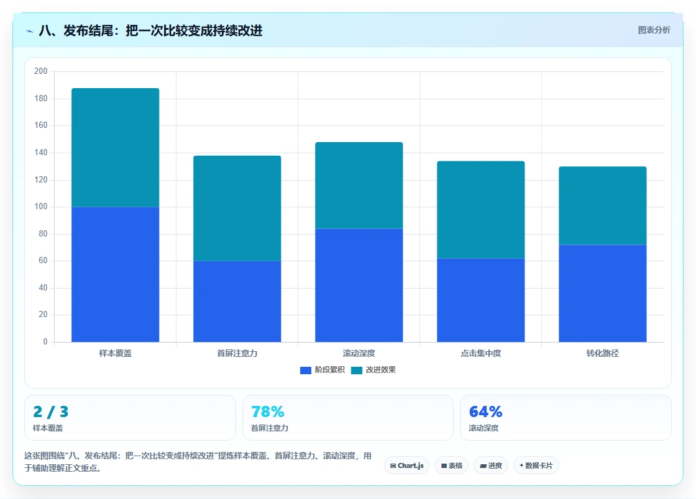This screenshot has height=499, width=696.
Task: Open the 2 / 3 样本覆盖 stat card
Action: click(130, 418)
